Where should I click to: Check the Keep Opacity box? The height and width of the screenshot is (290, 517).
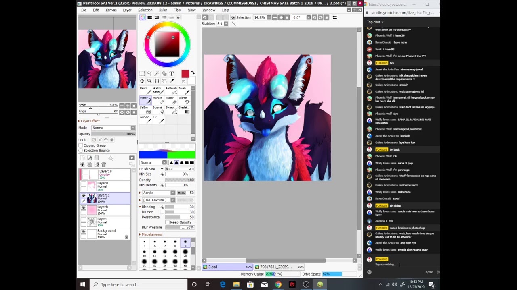click(168, 222)
